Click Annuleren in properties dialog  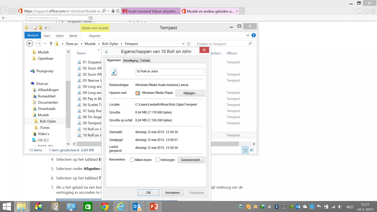click(x=172, y=193)
